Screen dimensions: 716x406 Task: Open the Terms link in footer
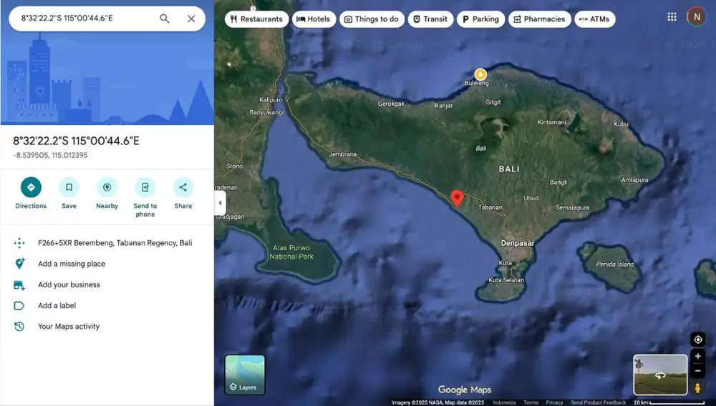click(531, 402)
